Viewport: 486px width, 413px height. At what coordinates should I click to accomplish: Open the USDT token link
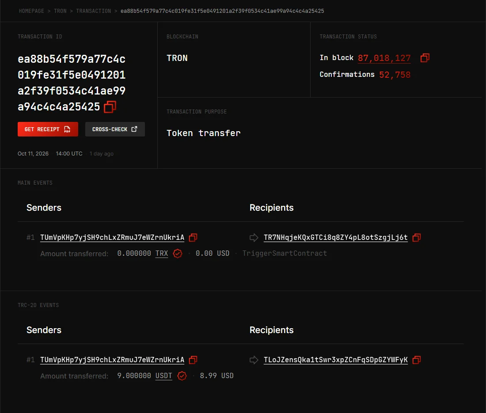(x=163, y=376)
